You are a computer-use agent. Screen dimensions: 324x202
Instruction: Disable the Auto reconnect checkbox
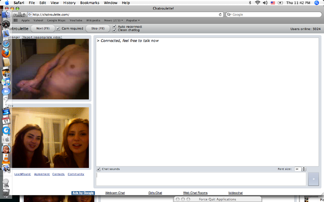pyautogui.click(x=115, y=27)
